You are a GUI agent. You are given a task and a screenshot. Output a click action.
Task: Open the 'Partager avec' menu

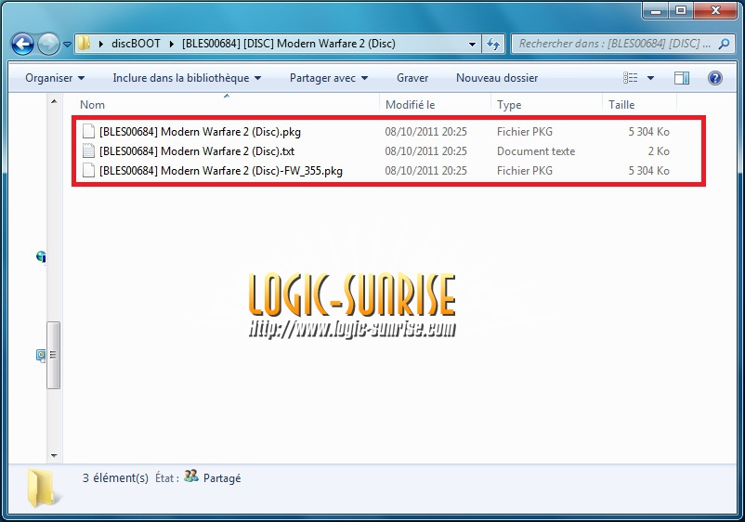point(329,78)
